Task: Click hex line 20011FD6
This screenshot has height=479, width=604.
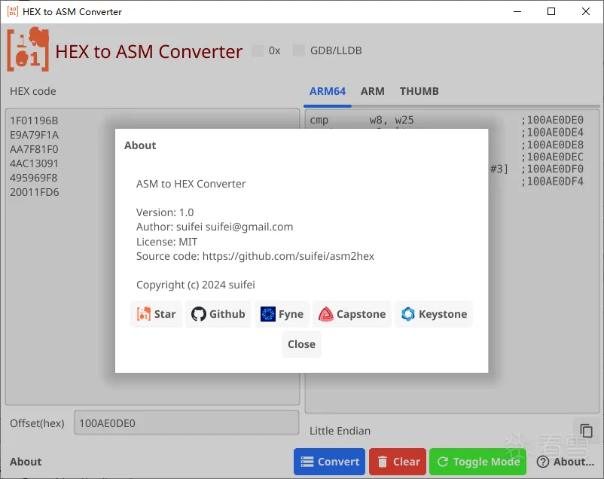Action: 35,192
